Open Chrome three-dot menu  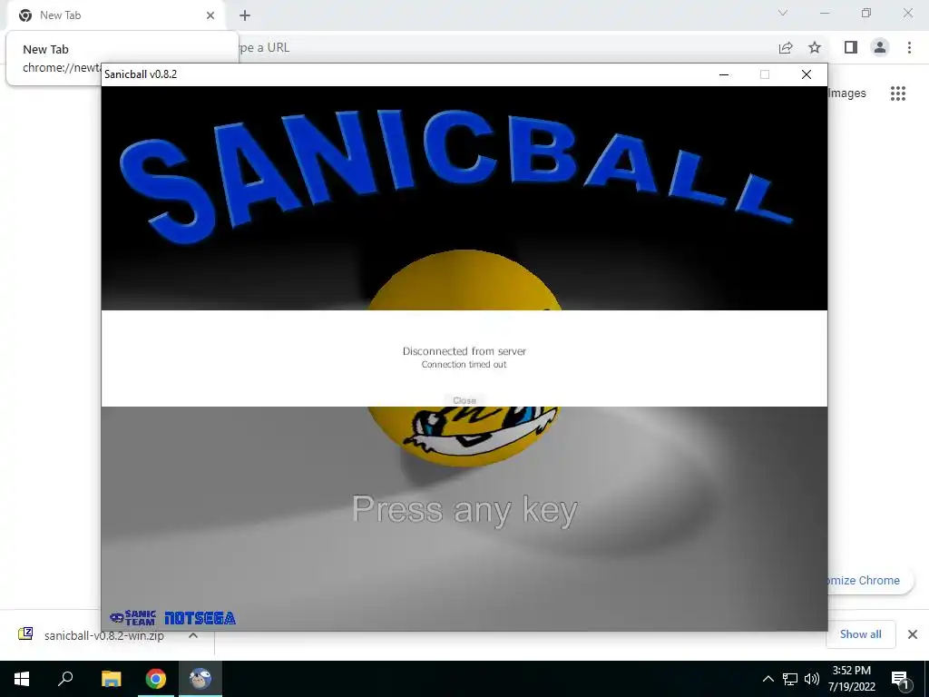point(909,47)
